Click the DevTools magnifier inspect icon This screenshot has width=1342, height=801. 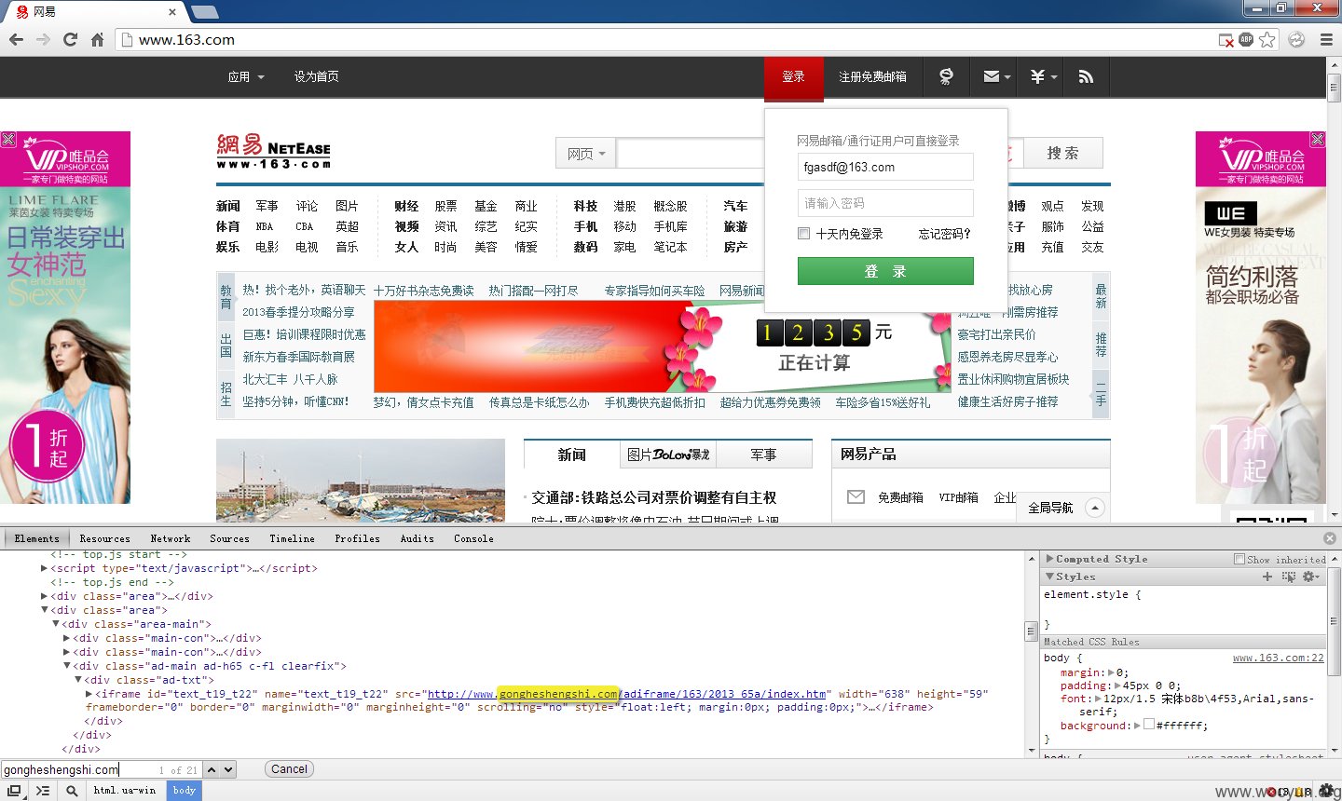(72, 791)
